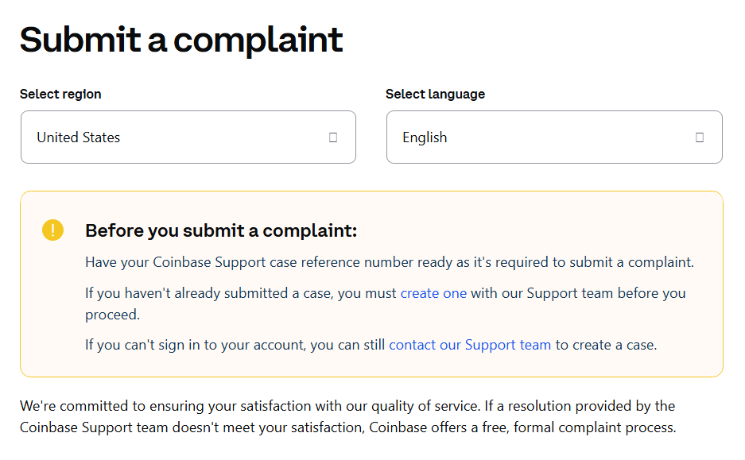Click the region dropdown chevron icon

(332, 137)
